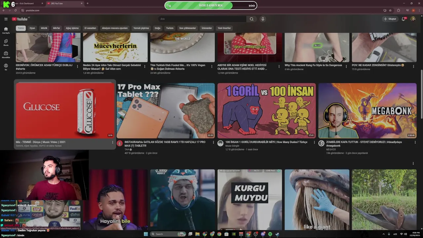Open more options for the Megabonk video
The height and width of the screenshot is (238, 423).
415,142
